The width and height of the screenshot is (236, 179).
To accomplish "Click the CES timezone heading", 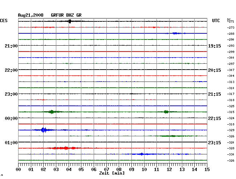I will (x=4, y=21).
